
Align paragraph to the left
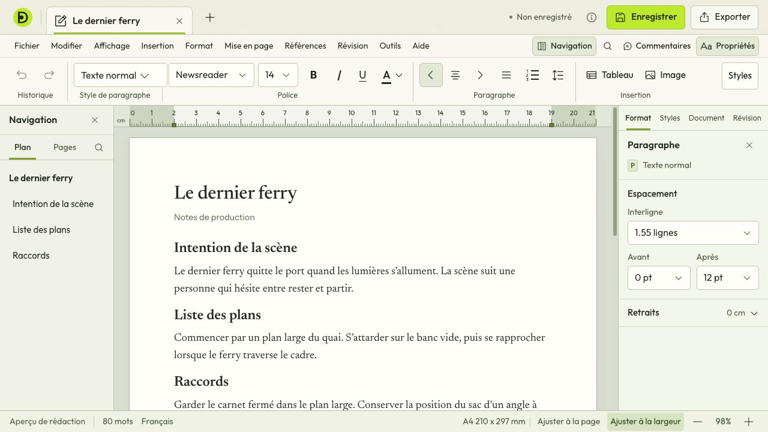[431, 75]
